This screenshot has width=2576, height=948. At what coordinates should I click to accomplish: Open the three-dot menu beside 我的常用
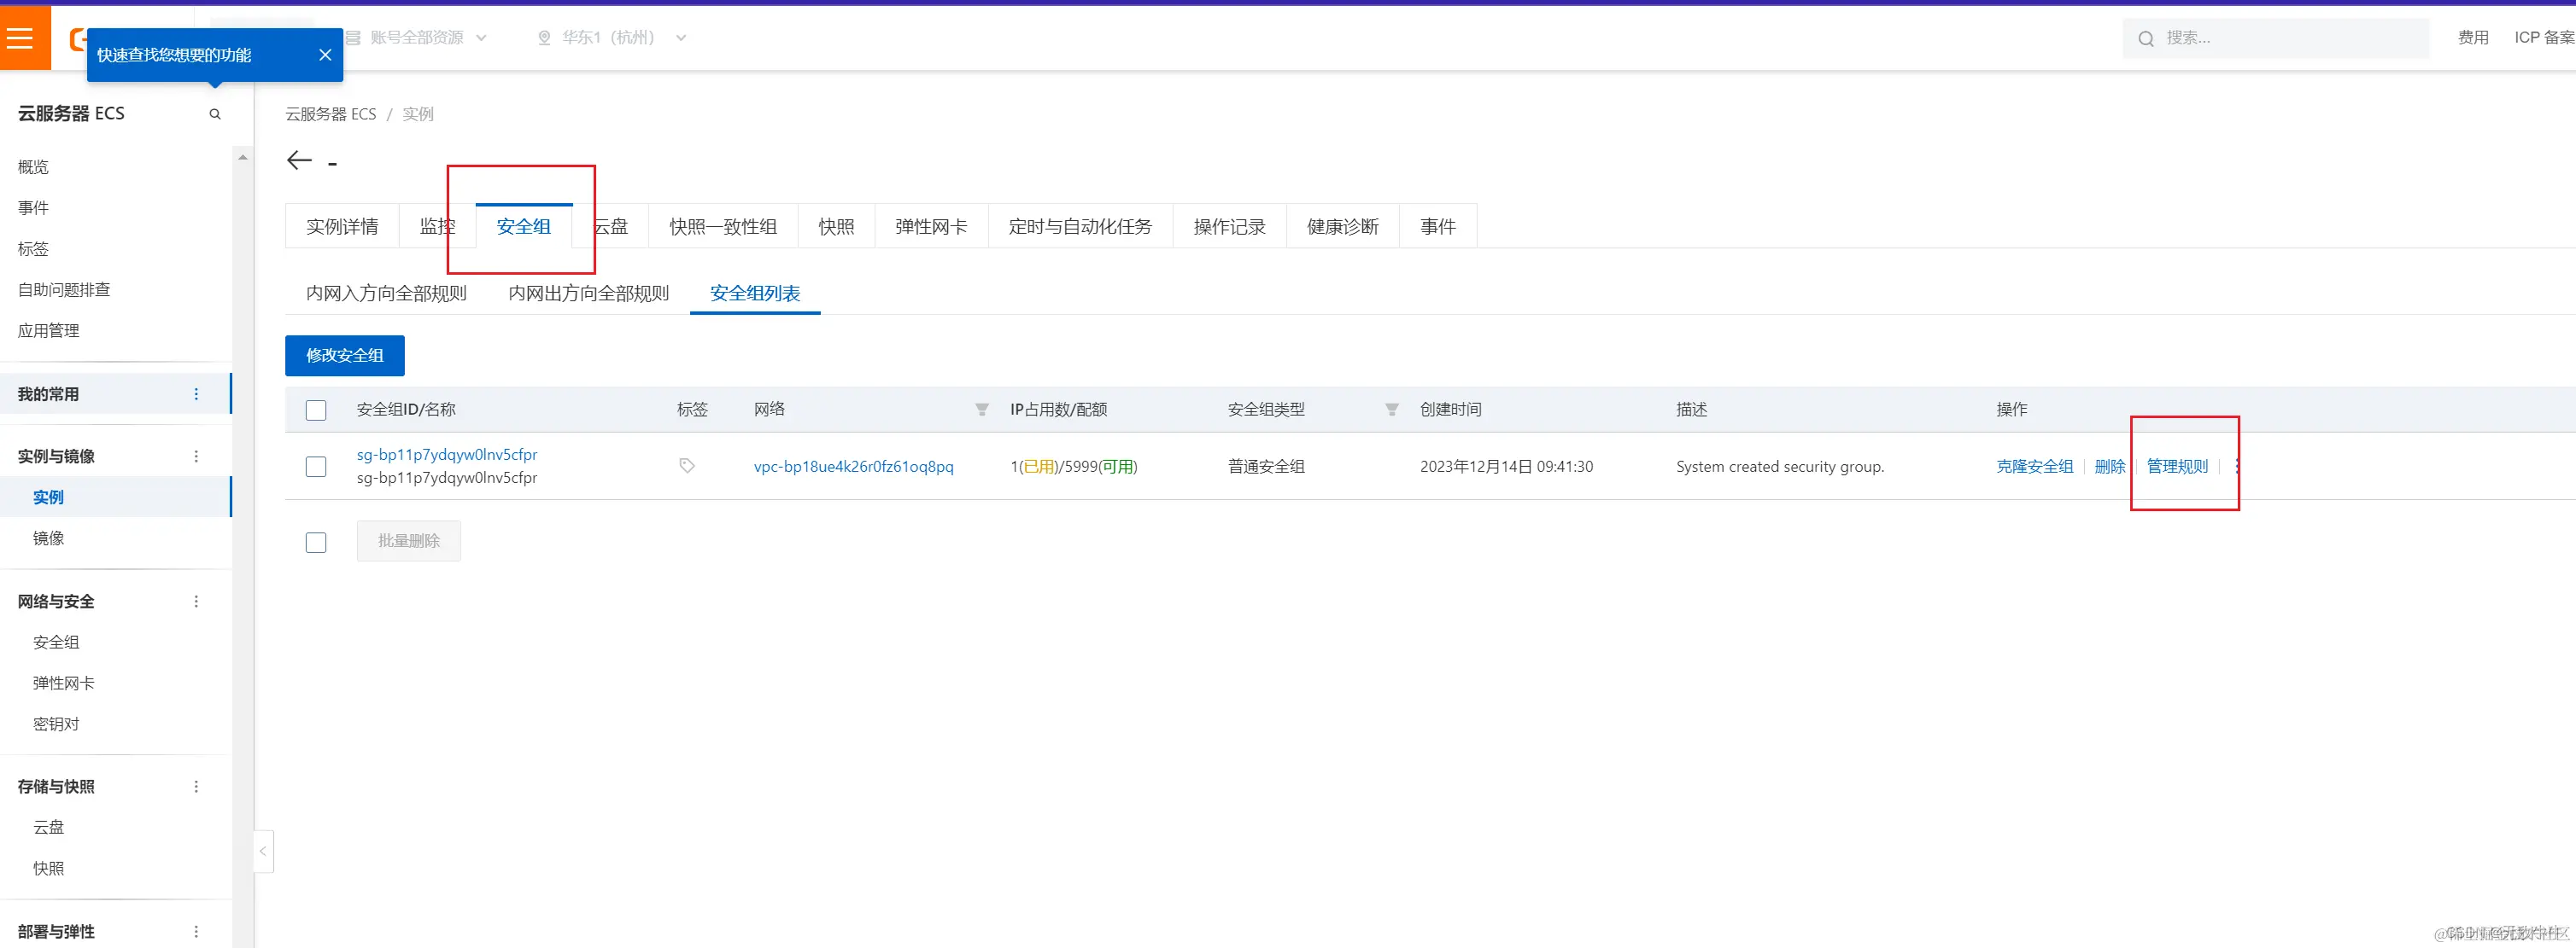(196, 394)
